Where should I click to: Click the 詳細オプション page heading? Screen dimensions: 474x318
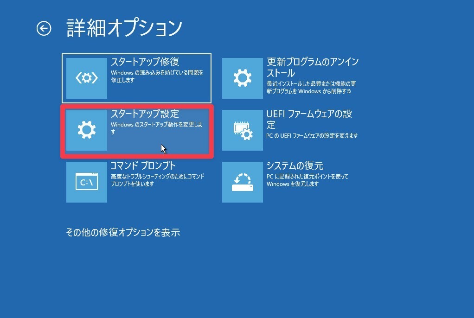coord(124,28)
